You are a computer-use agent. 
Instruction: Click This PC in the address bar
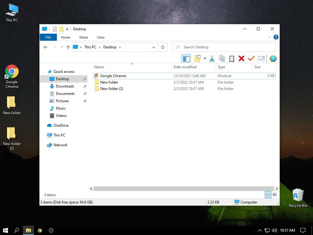90,47
